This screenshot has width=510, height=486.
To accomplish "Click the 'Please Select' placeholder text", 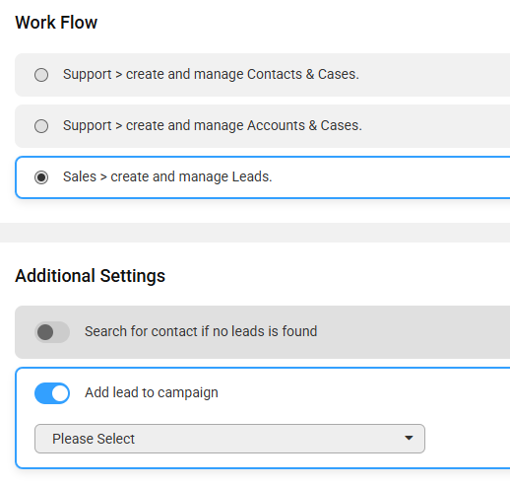I will point(94,439).
